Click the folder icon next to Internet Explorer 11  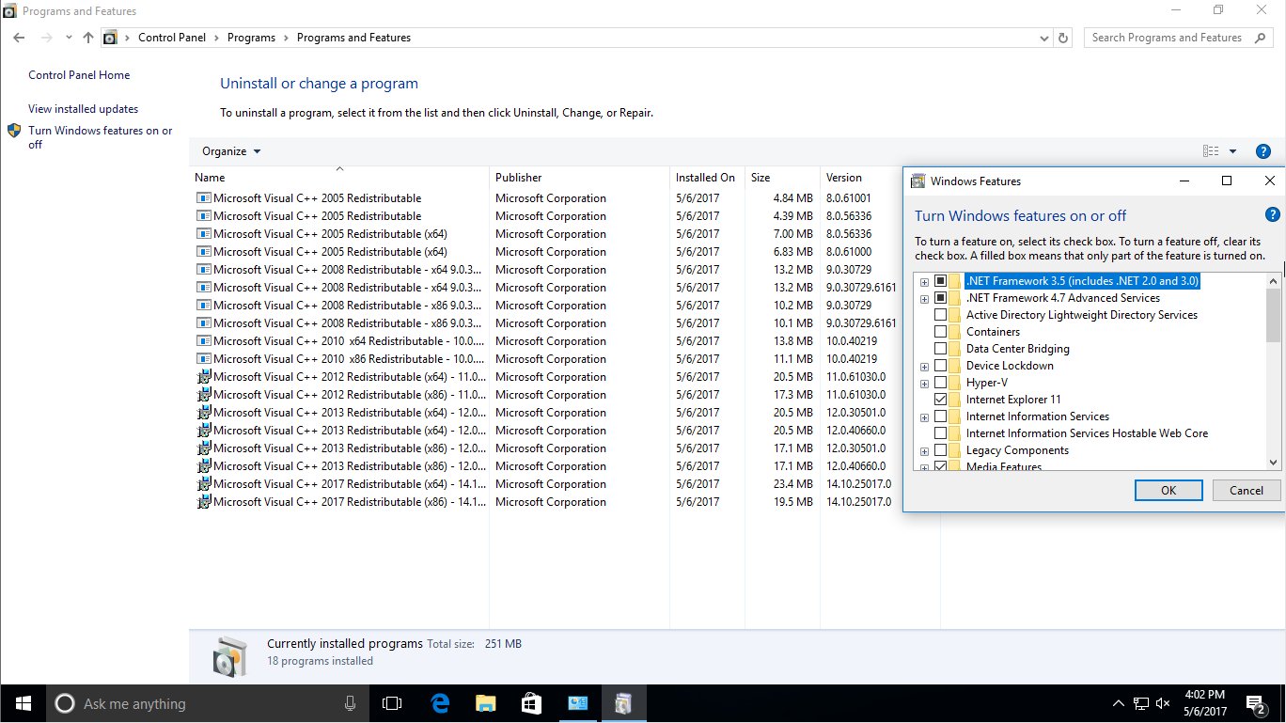955,400
